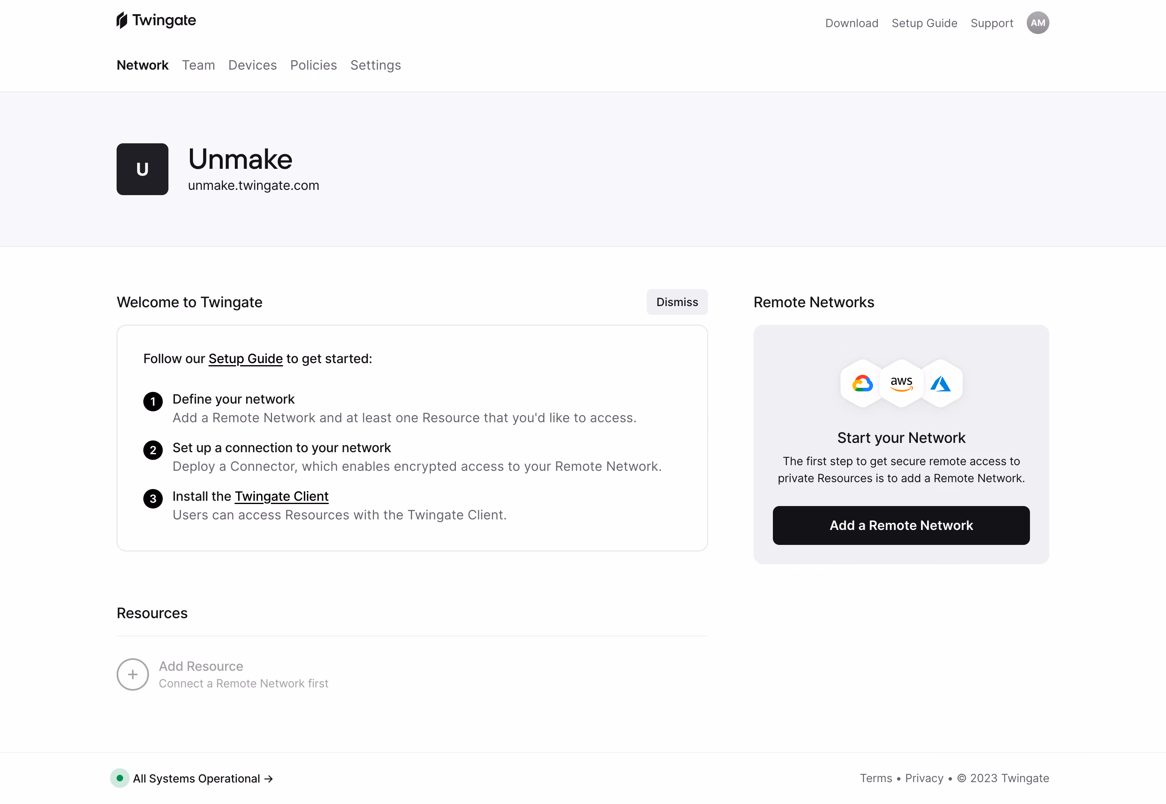The image size is (1166, 804).
Task: Click the Unmake network U tile
Action: (x=143, y=169)
